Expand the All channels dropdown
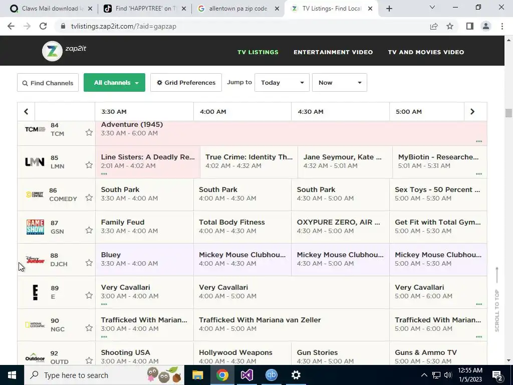 115,83
